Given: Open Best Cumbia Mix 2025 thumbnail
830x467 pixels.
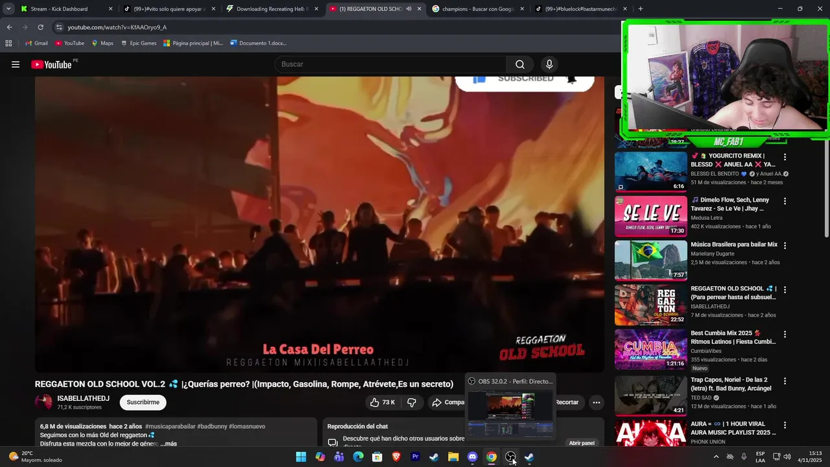Looking at the screenshot, I should pos(650,349).
